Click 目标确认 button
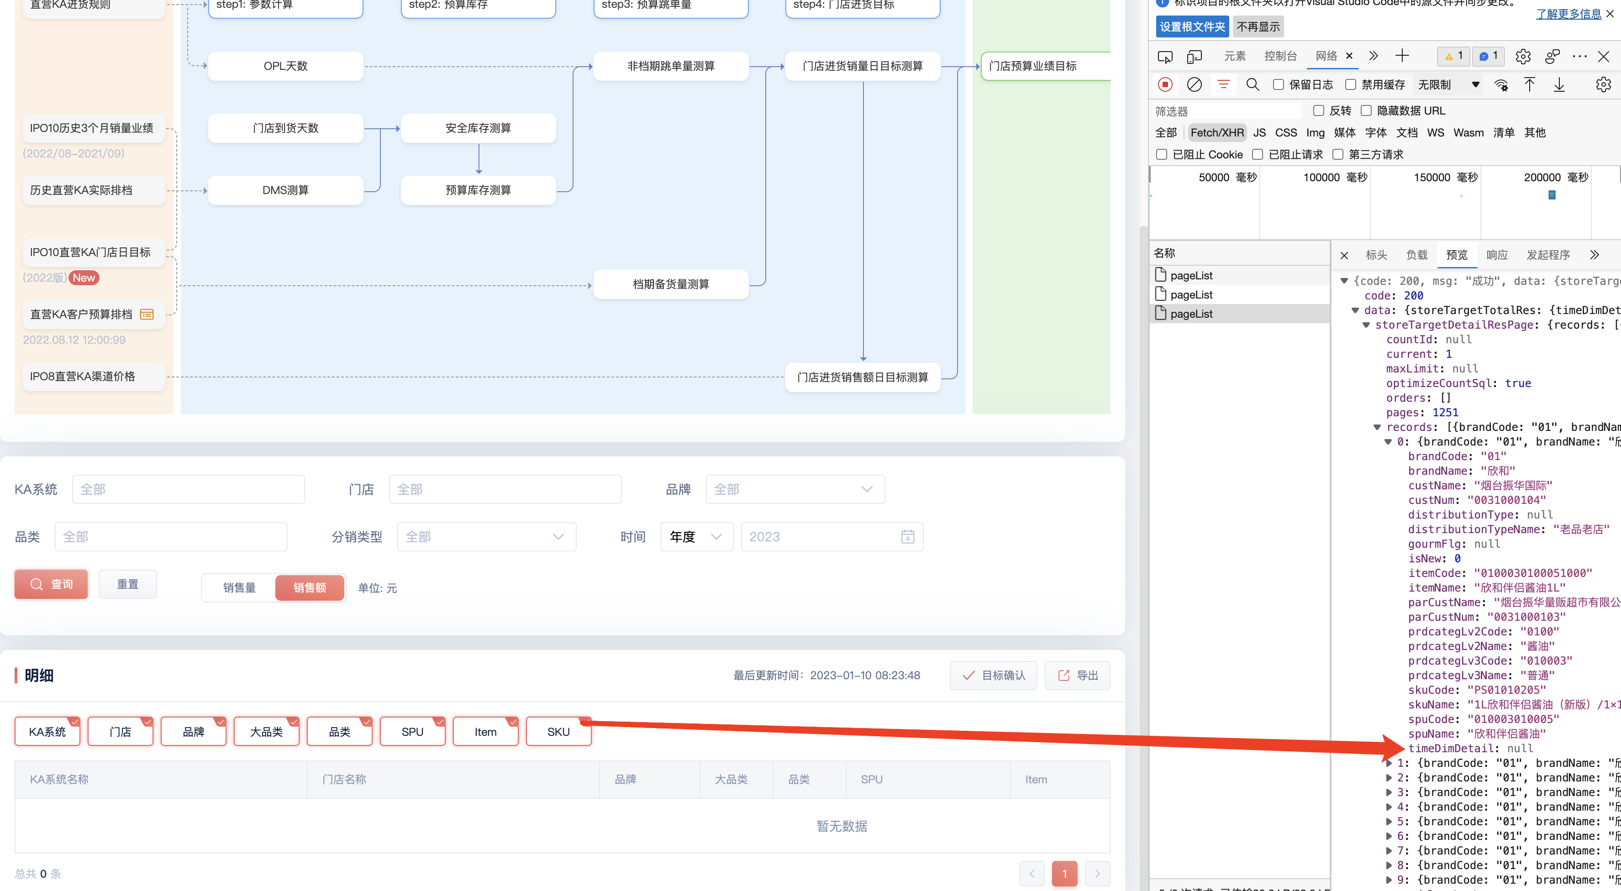 (993, 675)
